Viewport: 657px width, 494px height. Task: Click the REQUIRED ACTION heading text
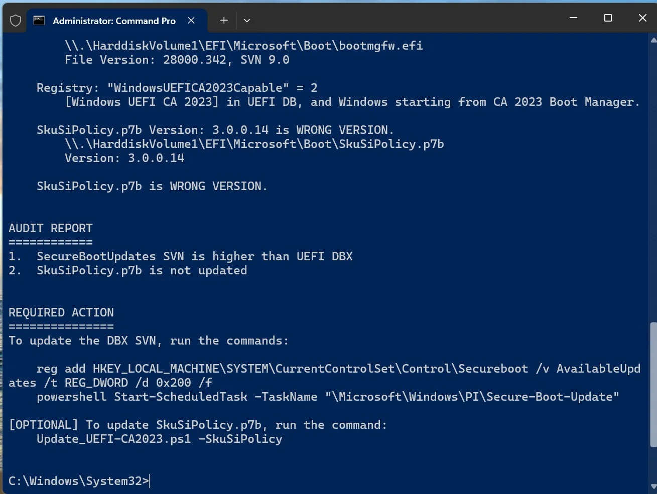61,312
